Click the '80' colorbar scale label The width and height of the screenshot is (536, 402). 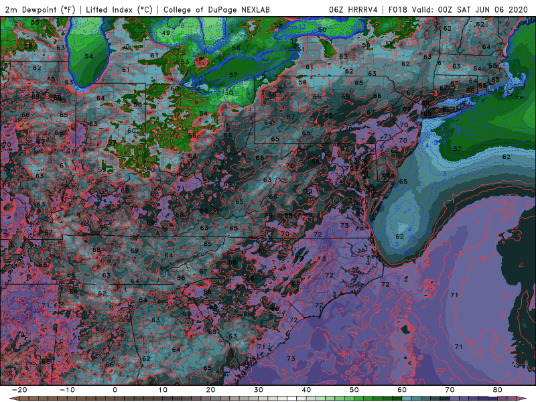click(498, 390)
